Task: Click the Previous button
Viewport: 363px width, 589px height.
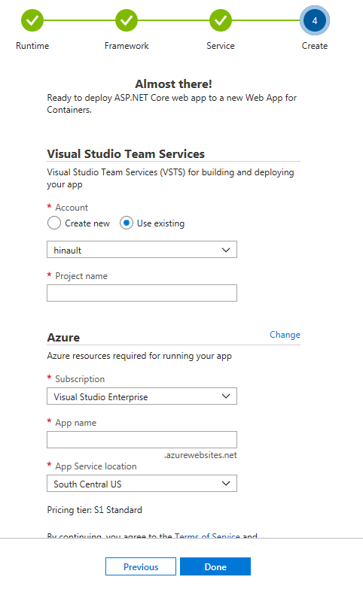Action: [x=141, y=566]
